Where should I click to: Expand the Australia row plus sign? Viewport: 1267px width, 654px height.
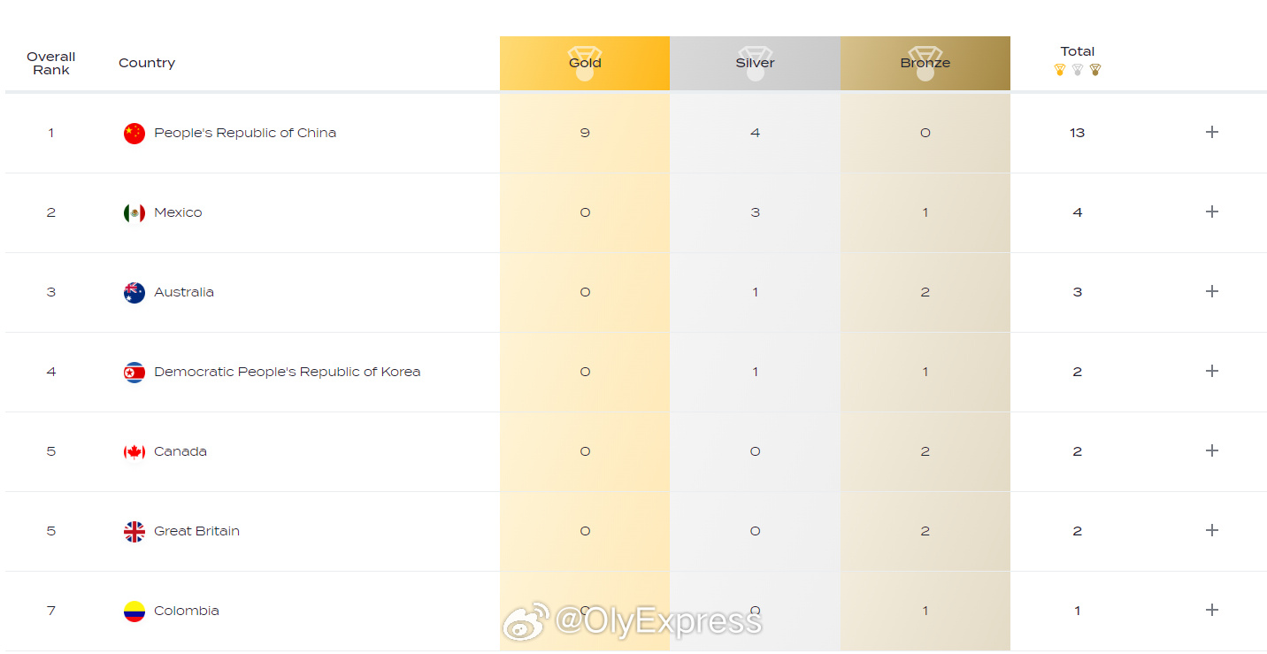tap(1212, 291)
